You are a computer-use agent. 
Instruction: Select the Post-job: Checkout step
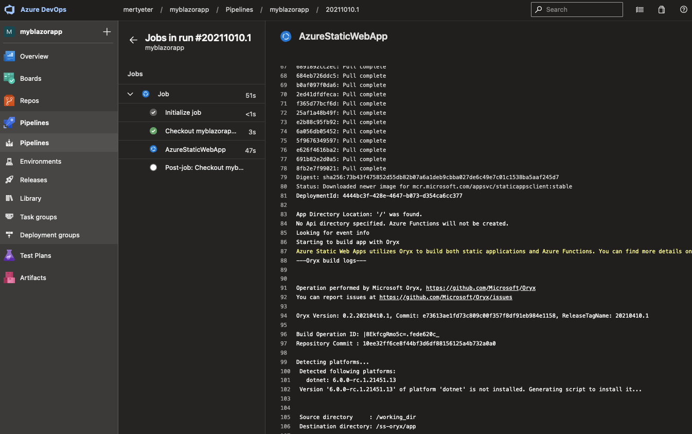(191, 167)
